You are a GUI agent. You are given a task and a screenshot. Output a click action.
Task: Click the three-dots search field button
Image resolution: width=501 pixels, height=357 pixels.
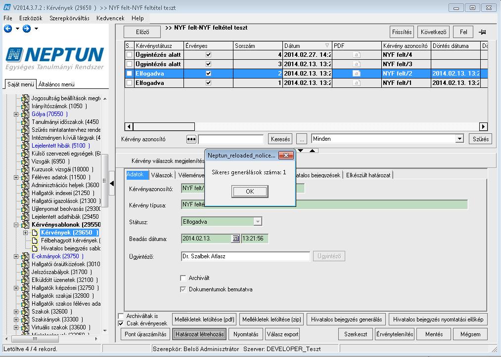[191, 139]
